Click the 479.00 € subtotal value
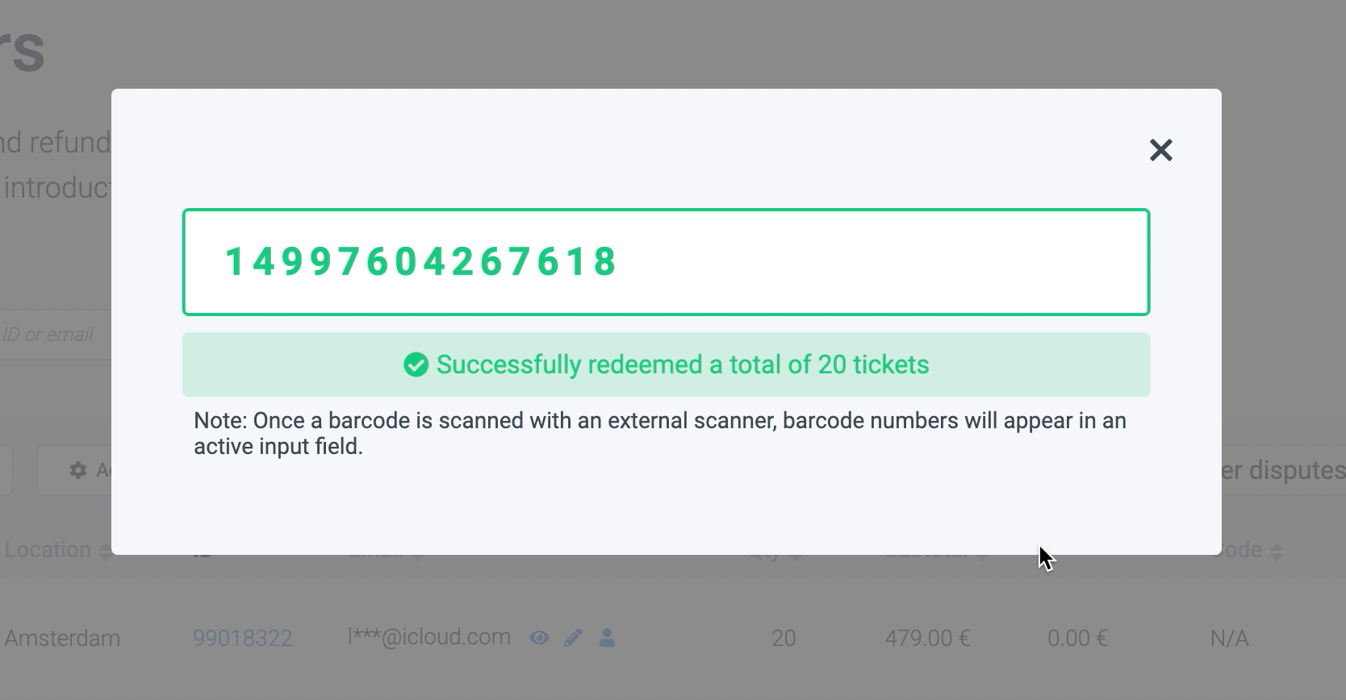Image resolution: width=1346 pixels, height=700 pixels. point(926,638)
